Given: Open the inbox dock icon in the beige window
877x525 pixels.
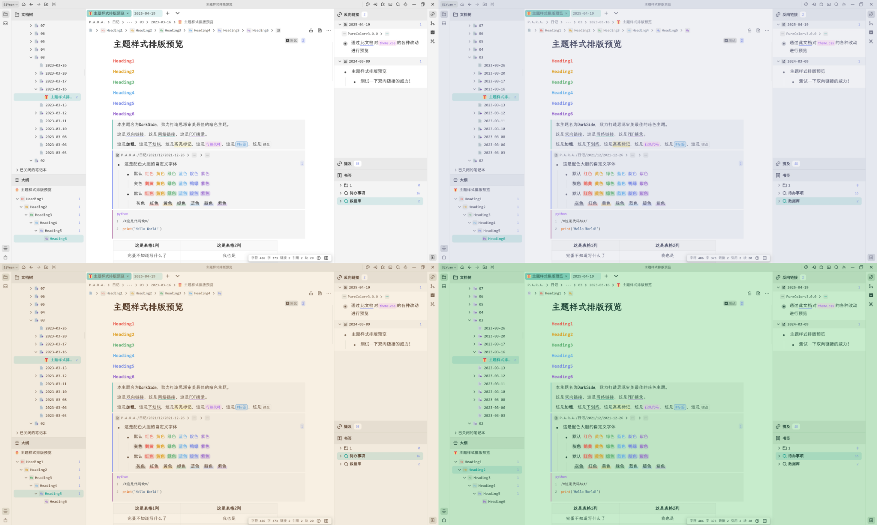Looking at the screenshot, I should 5,286.
